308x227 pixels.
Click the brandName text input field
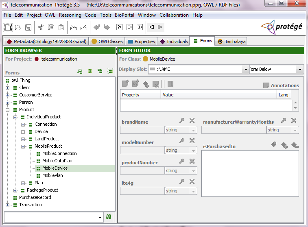(142, 130)
